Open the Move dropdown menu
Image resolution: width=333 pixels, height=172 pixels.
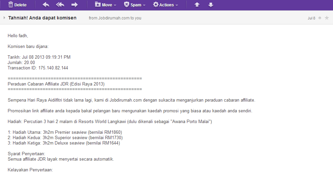coord(105,5)
